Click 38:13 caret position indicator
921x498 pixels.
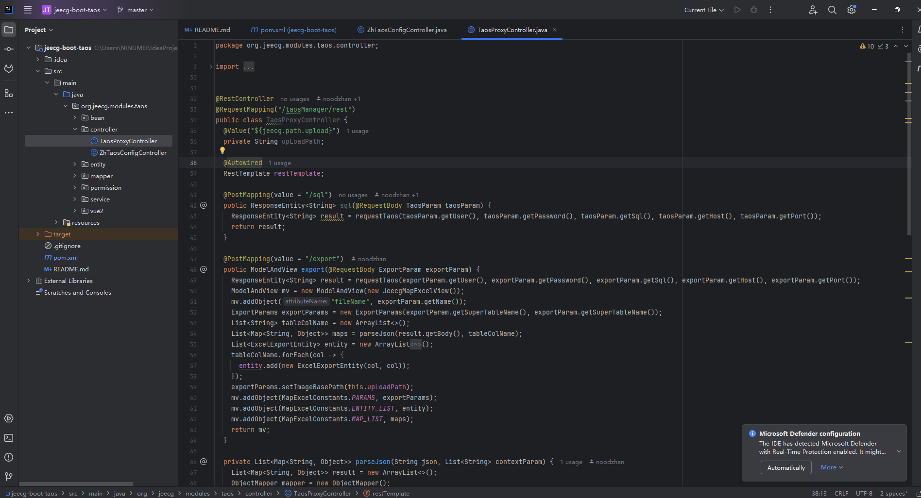coord(819,493)
